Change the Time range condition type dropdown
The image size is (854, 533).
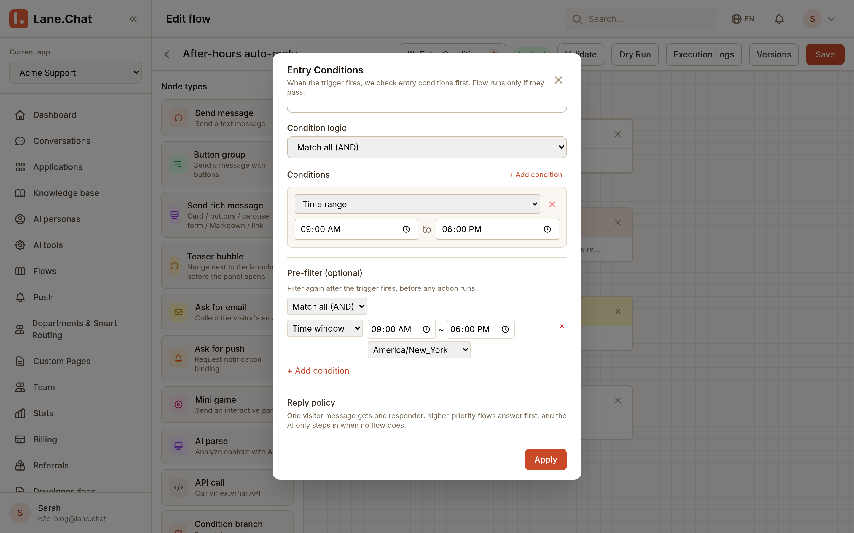[417, 204]
